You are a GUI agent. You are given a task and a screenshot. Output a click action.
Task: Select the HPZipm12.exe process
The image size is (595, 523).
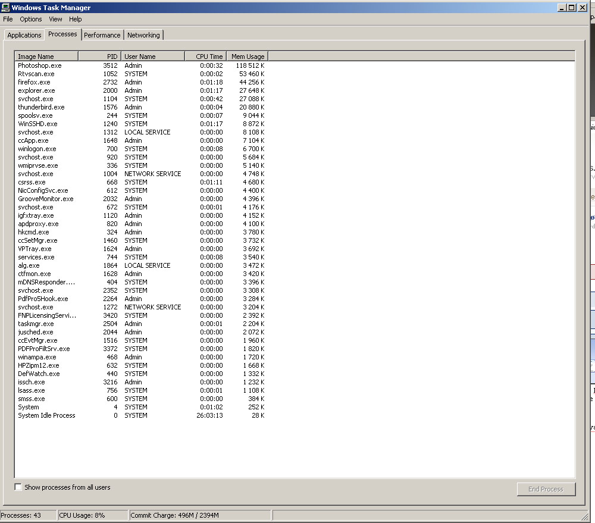click(141, 366)
